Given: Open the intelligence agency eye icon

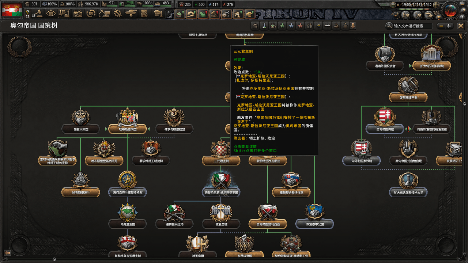Looking at the screenshot, I should (x=50, y=14).
